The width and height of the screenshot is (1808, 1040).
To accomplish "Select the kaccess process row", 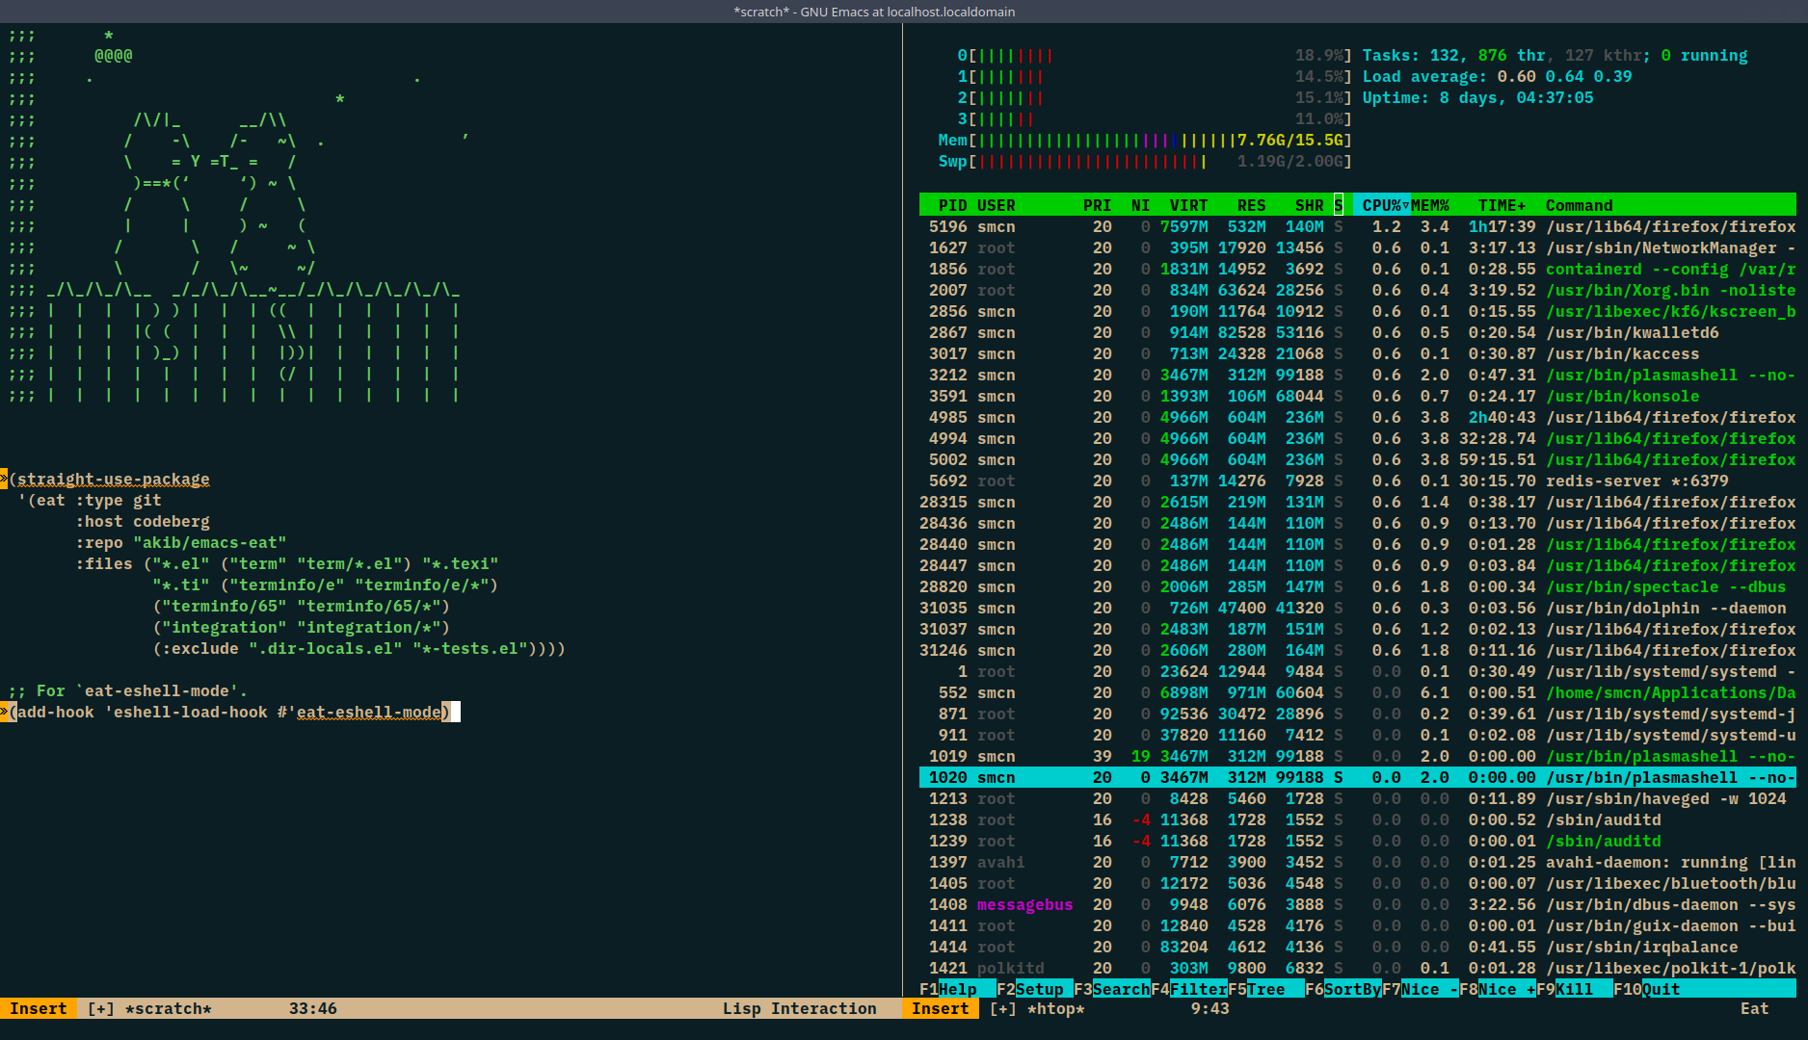I will (x=1358, y=353).
